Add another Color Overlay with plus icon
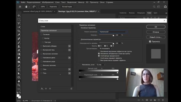This screenshot has width=181, height=102. coord(69,58)
